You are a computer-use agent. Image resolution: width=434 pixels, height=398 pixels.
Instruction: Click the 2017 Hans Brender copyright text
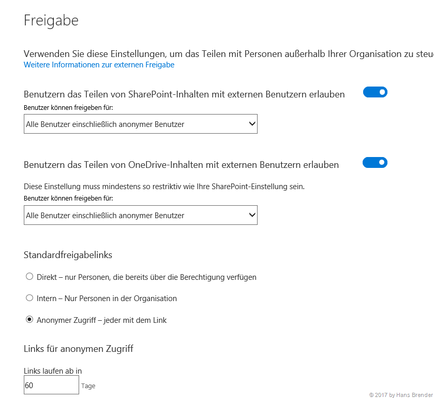[x=400, y=395]
